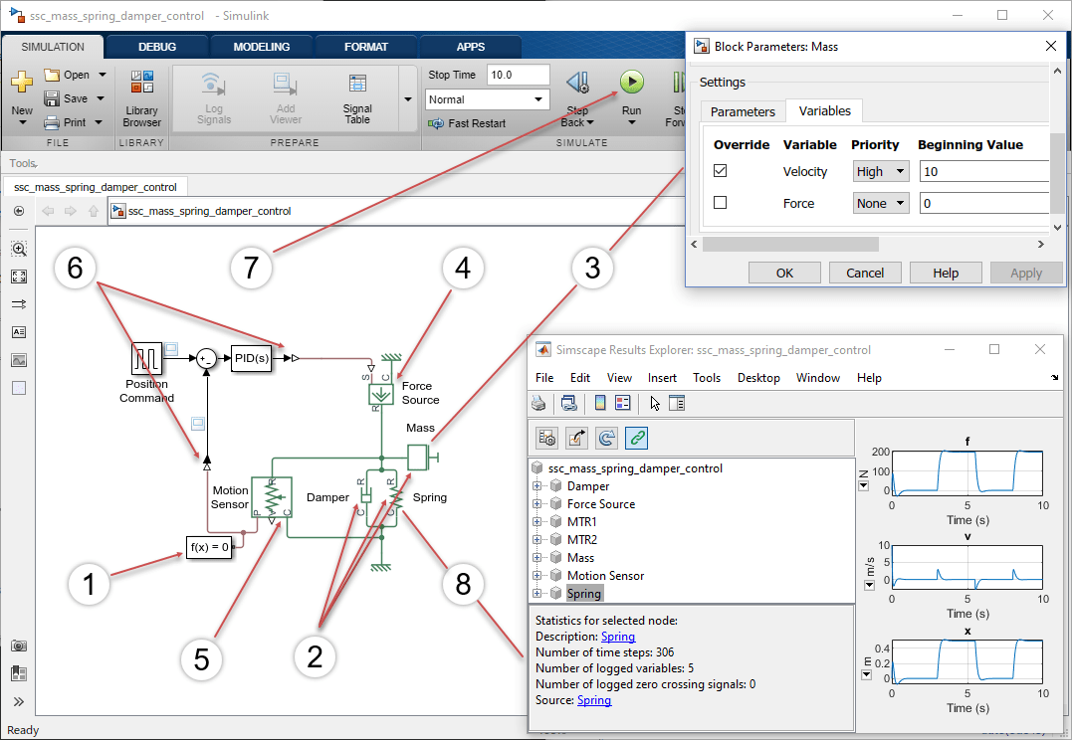Viewport: 1072px width, 740px height.
Task: Check the Velocity override checkbox
Action: 720,171
